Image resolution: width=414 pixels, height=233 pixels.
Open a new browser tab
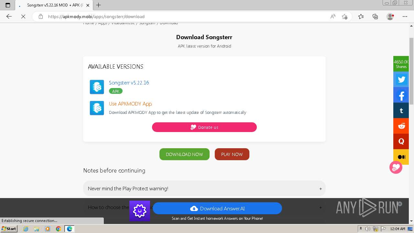99,5
